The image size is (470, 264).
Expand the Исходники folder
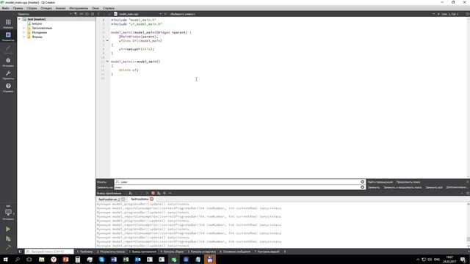(24, 32)
